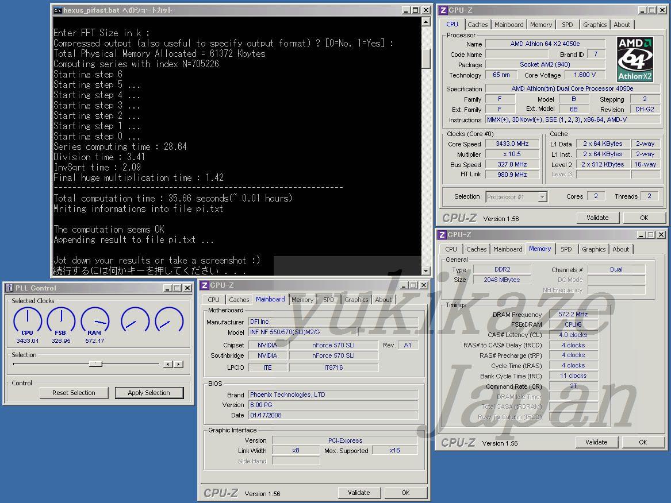671x503 pixels.
Task: Click Validate in the Mainboard window
Action: click(359, 493)
